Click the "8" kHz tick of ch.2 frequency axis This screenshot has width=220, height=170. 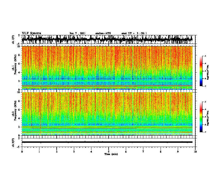pos(19,101)
